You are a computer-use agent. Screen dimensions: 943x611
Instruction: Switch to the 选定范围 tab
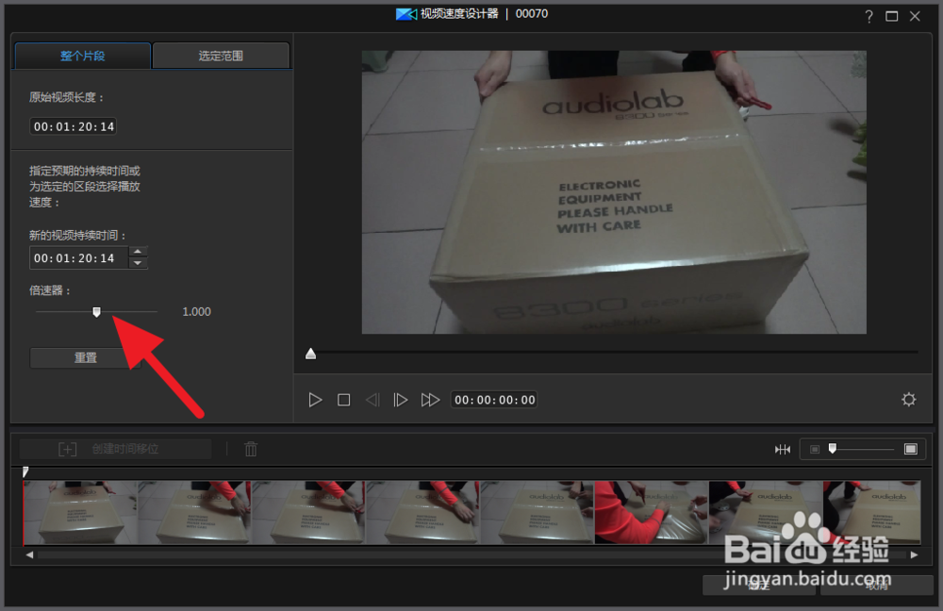tap(221, 56)
